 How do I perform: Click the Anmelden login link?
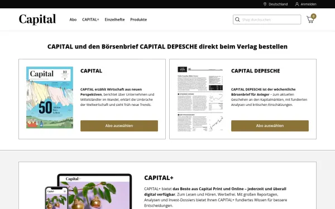click(x=308, y=4)
